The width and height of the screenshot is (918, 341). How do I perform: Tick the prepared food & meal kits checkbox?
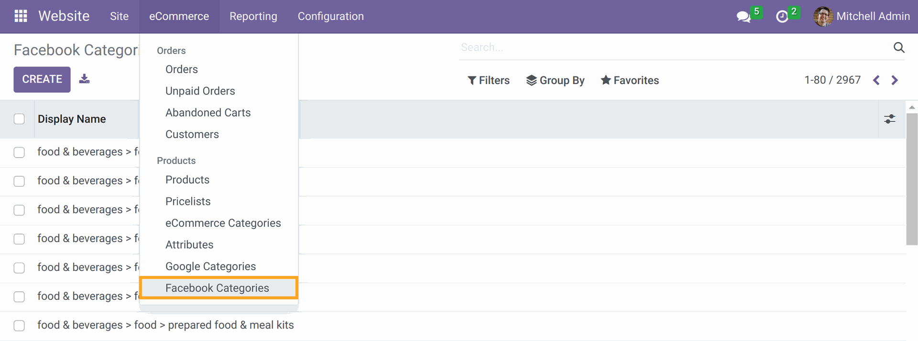(x=19, y=326)
